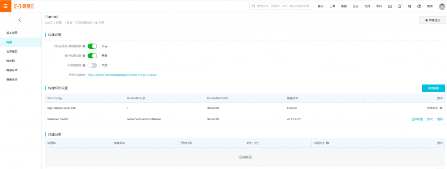Open 备案 in top navigation
This screenshot has height=169, width=447.
344,6
